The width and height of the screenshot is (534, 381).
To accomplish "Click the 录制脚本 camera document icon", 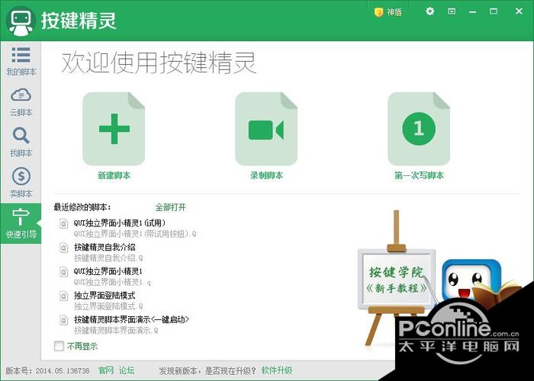I will click(x=266, y=129).
